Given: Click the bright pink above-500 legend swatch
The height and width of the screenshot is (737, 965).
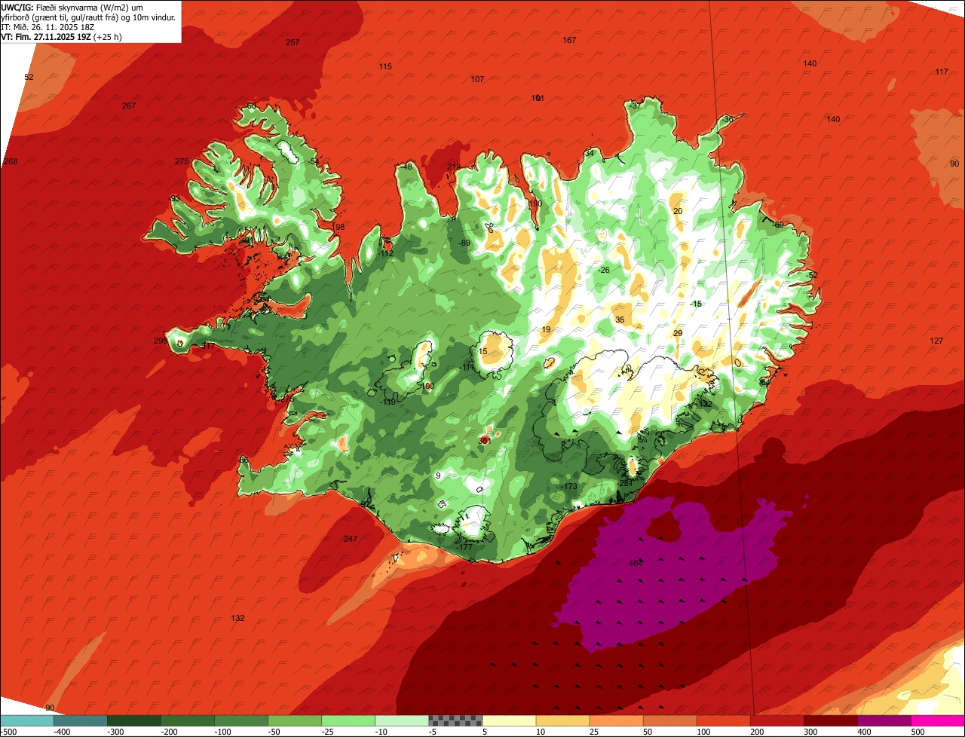Looking at the screenshot, I should [x=938, y=720].
